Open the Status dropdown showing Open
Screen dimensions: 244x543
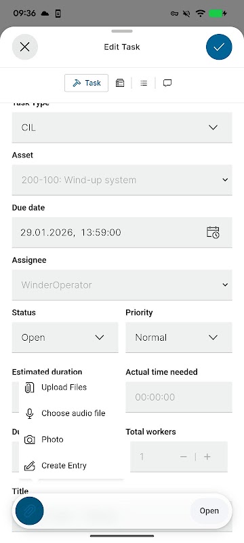pos(65,337)
